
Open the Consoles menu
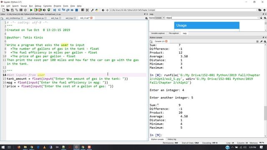[x=47, y=6]
